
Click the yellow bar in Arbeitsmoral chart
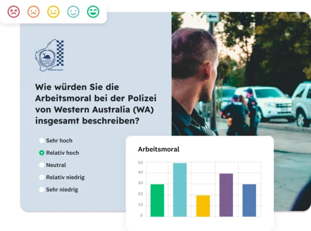[x=203, y=206]
